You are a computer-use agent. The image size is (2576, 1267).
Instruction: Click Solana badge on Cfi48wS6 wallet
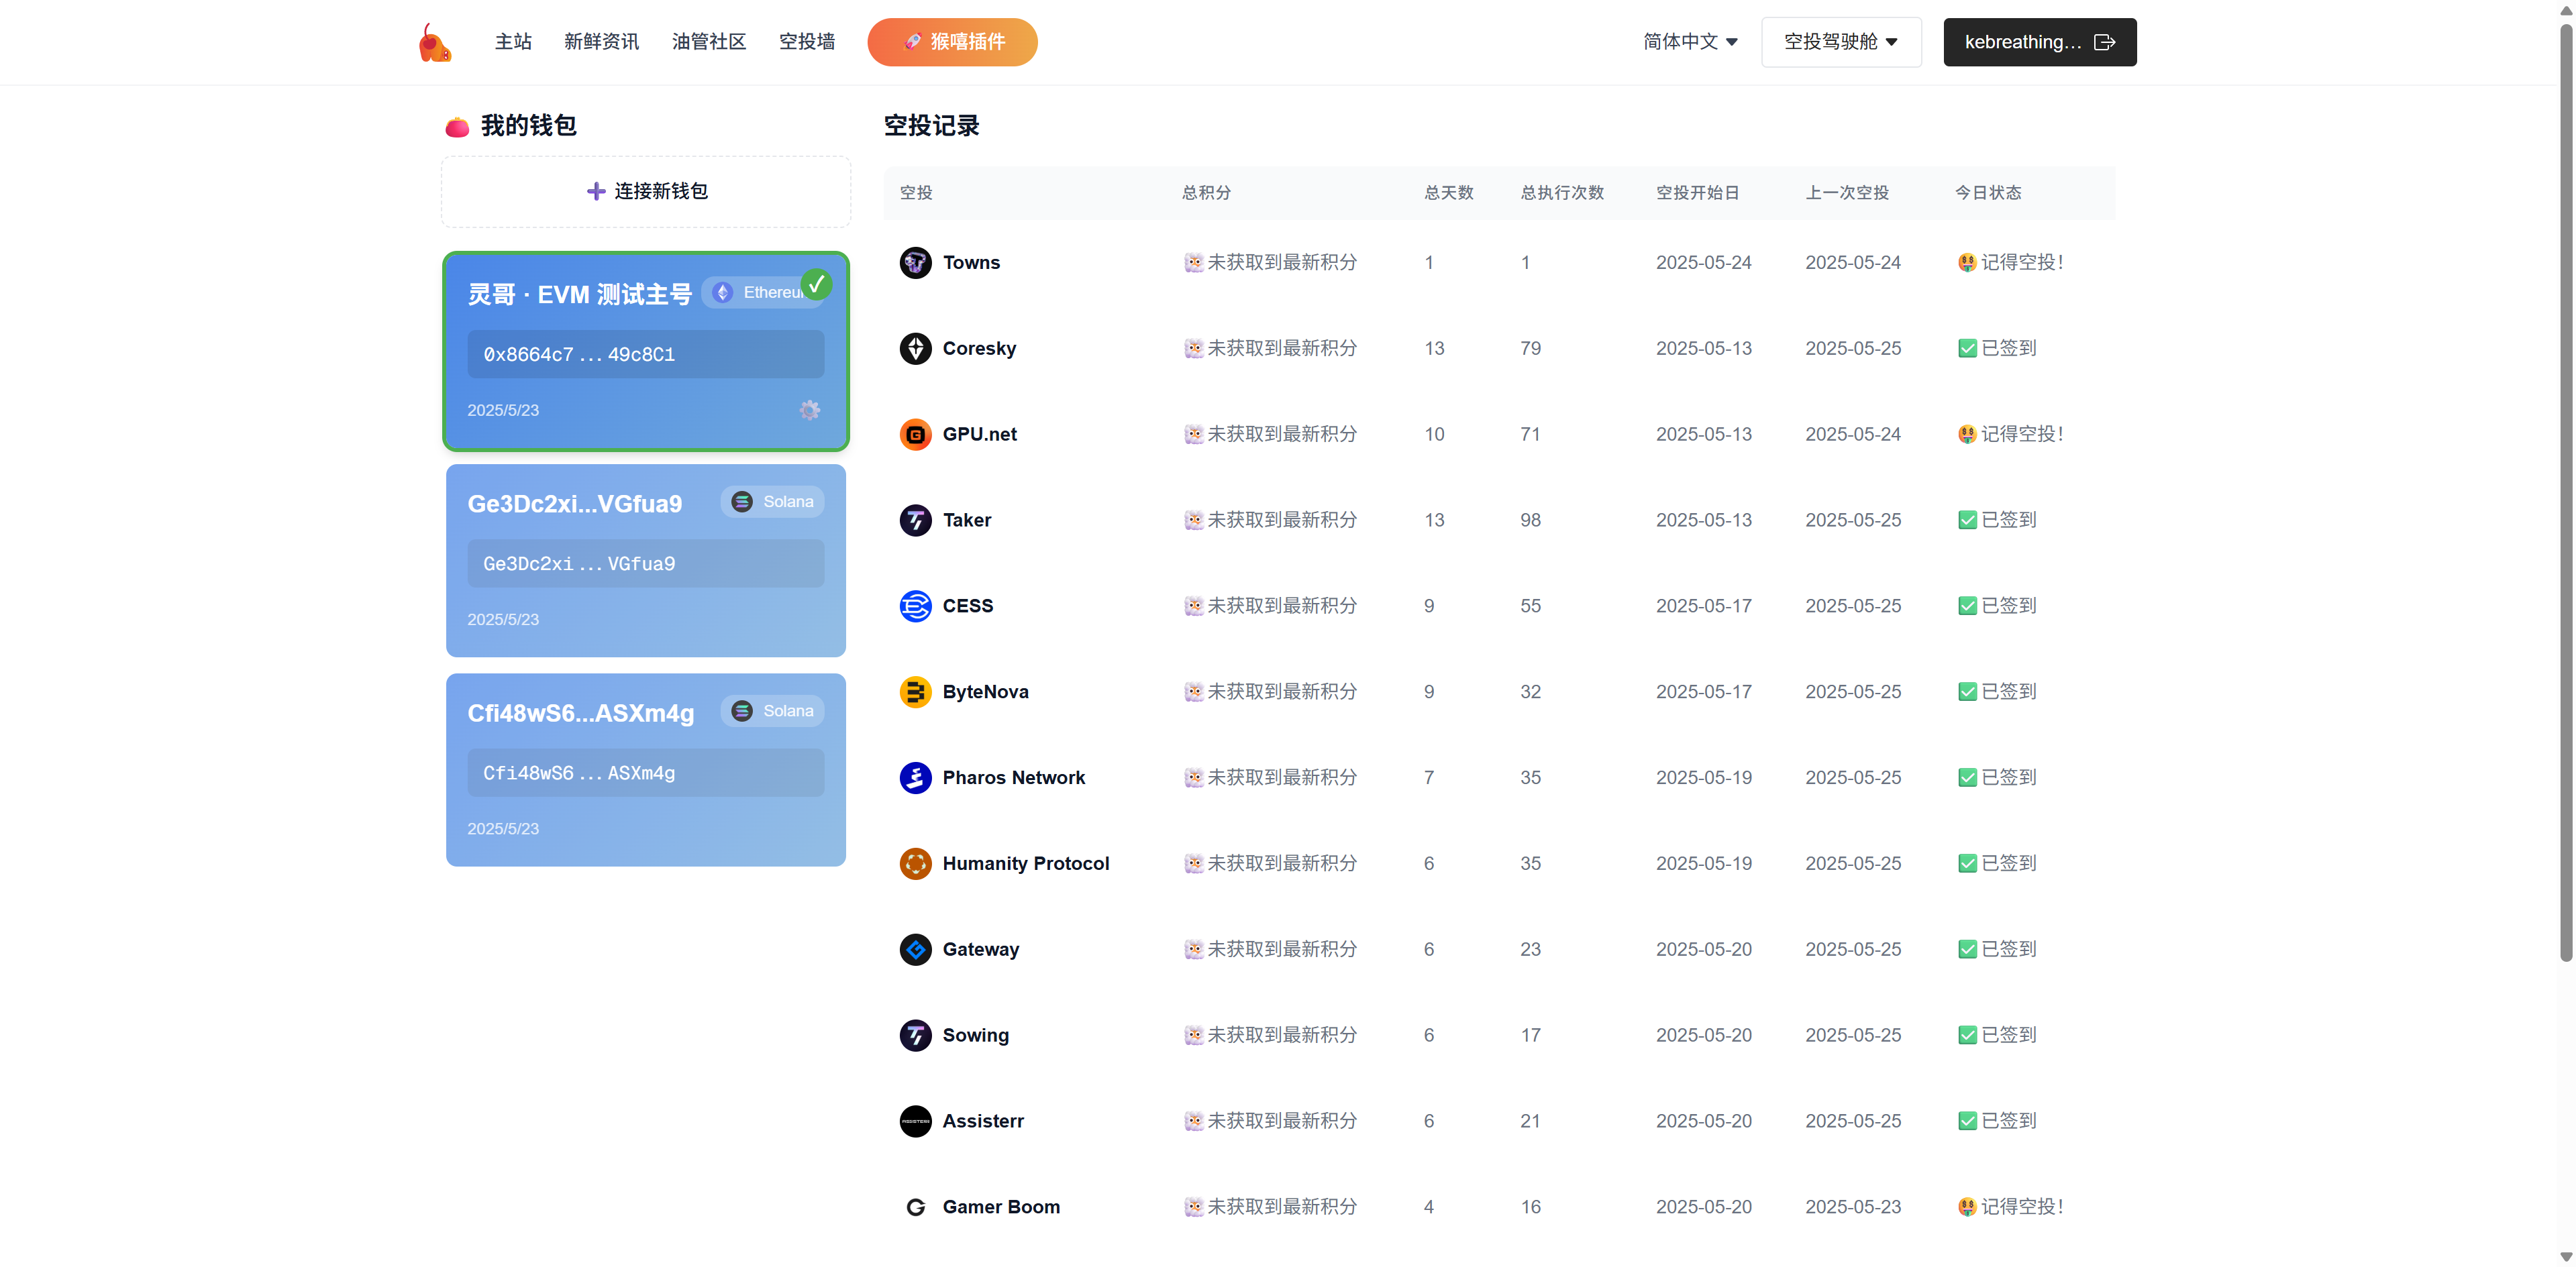(772, 710)
